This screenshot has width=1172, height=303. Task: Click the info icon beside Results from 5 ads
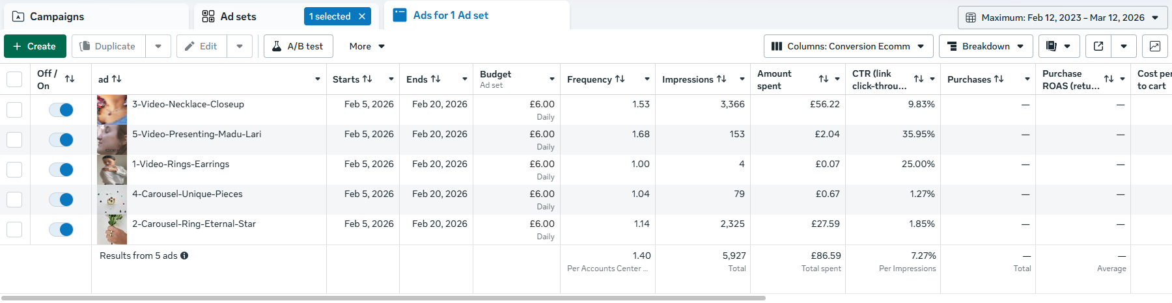tap(184, 256)
